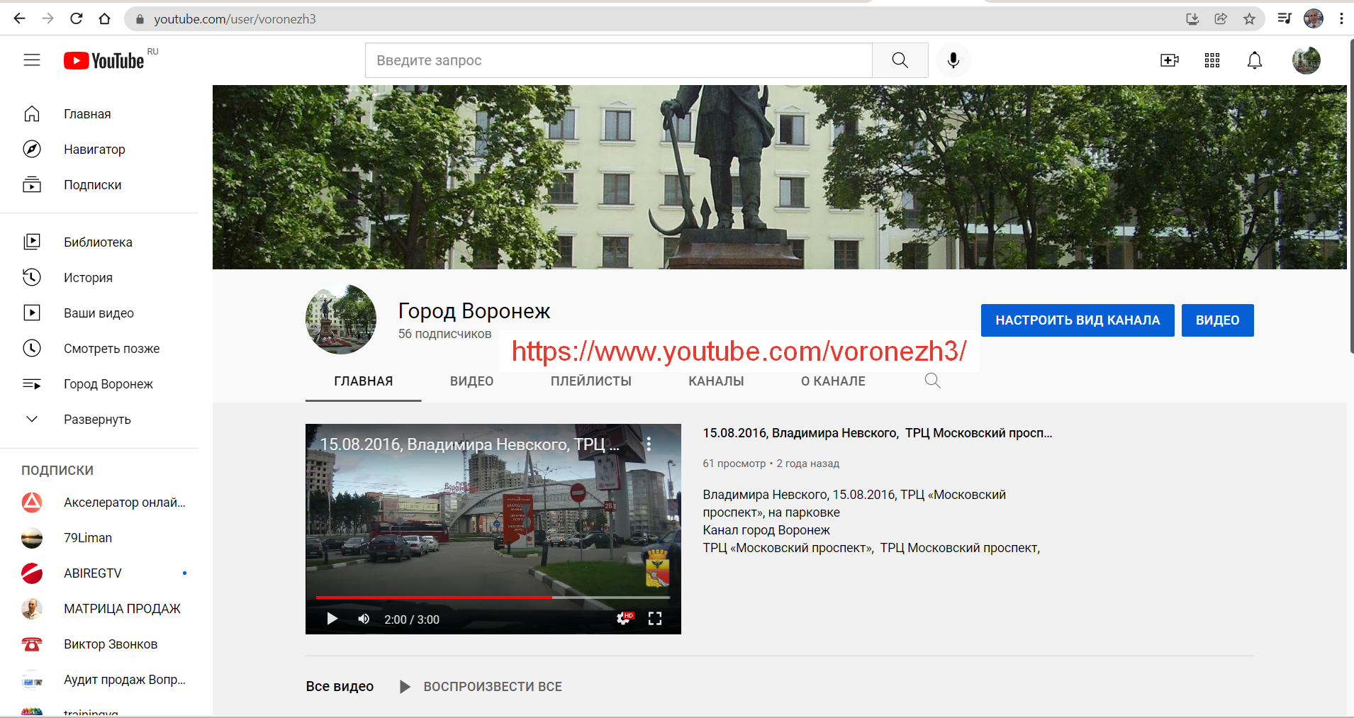Click ВОСПРОИЗВЕСТИ ВСЕ
The image size is (1354, 718).
point(481,686)
